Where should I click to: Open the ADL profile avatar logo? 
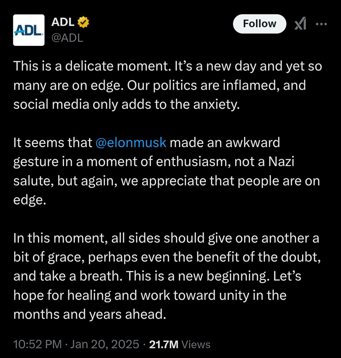[29, 30]
